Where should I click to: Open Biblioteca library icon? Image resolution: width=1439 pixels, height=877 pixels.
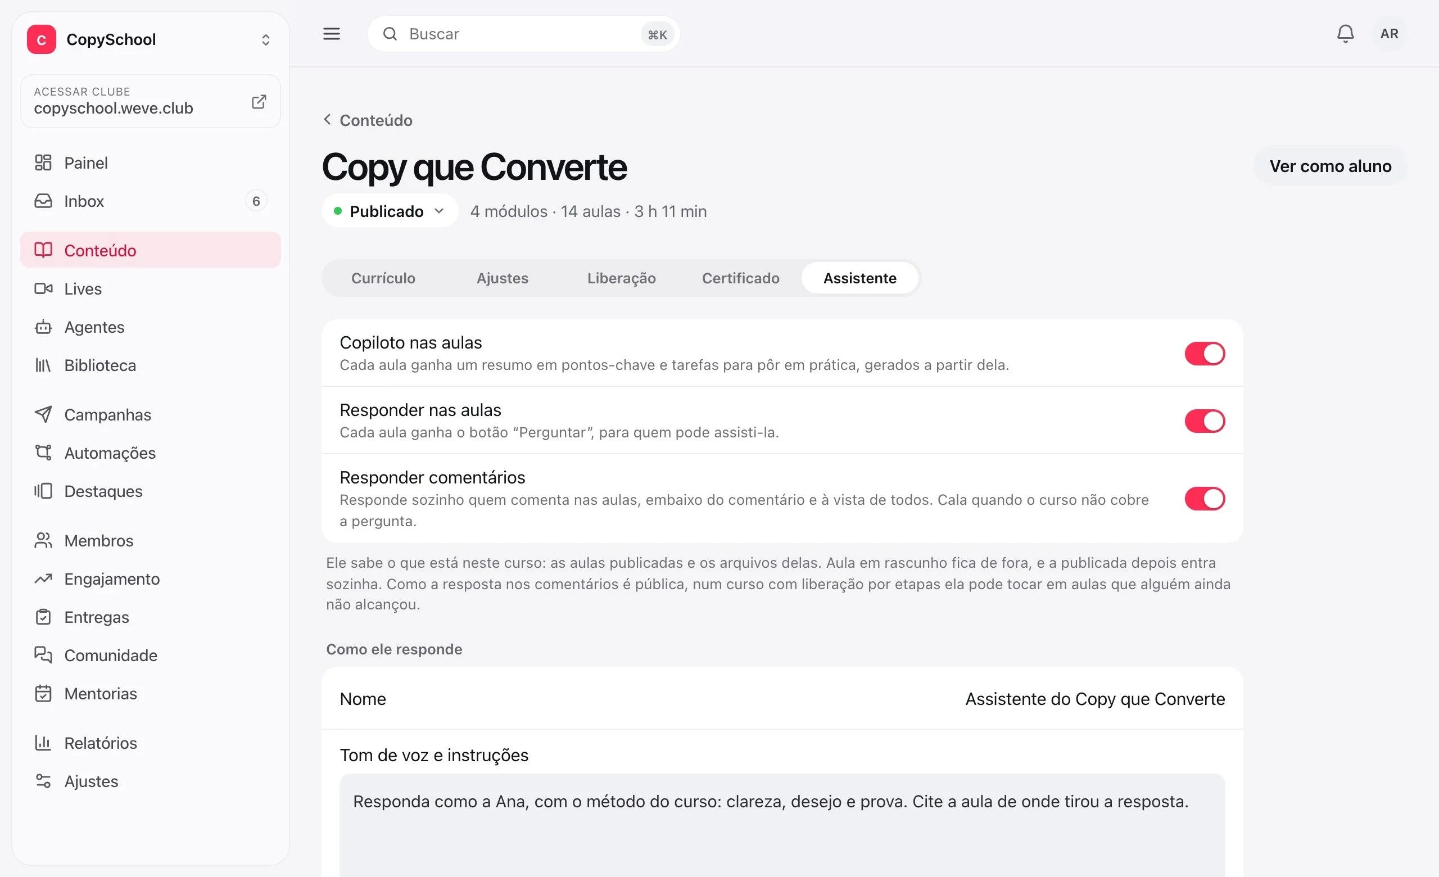[x=43, y=365]
